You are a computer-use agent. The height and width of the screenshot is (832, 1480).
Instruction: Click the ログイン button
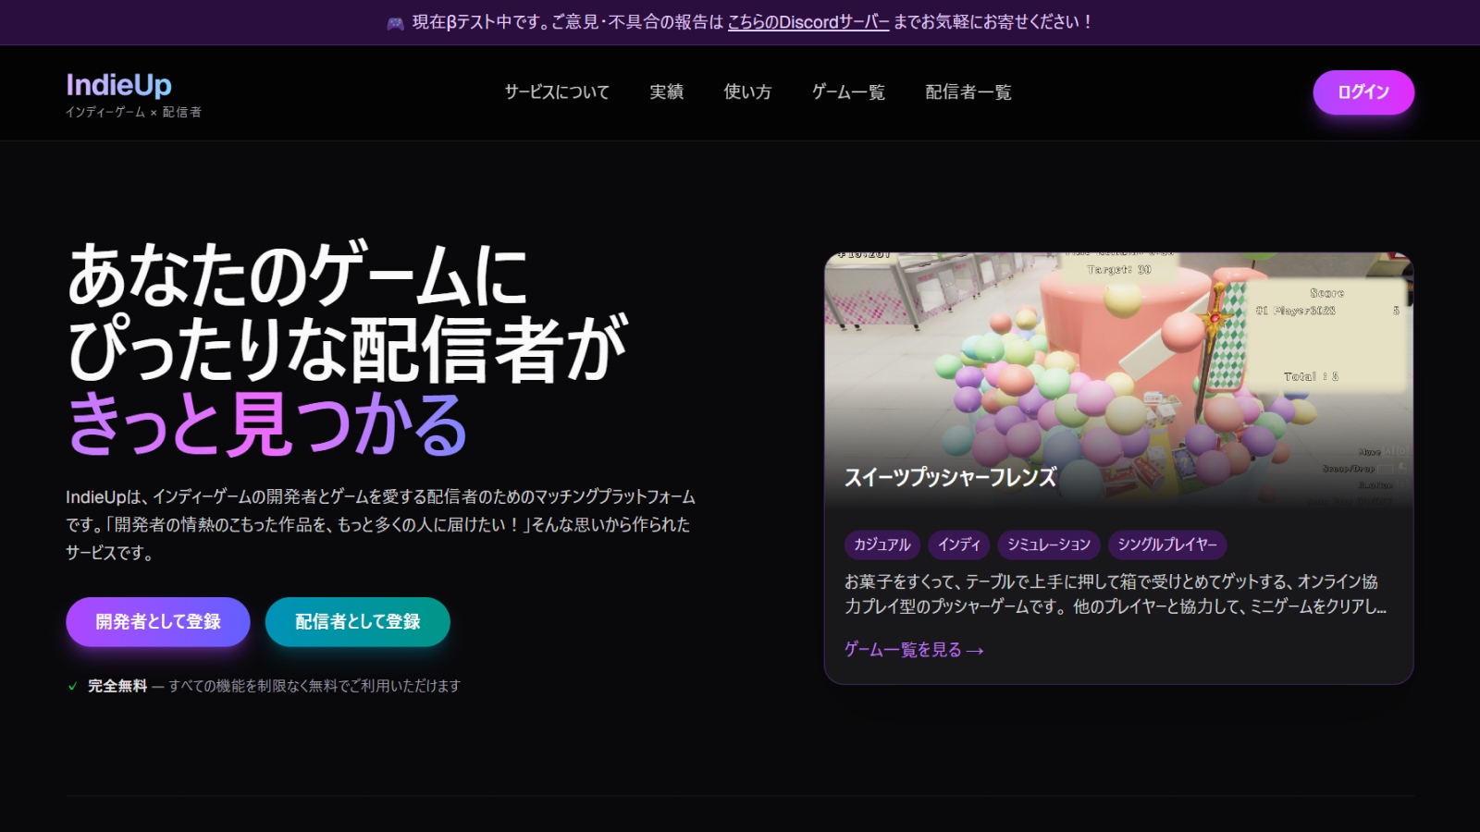point(1363,92)
